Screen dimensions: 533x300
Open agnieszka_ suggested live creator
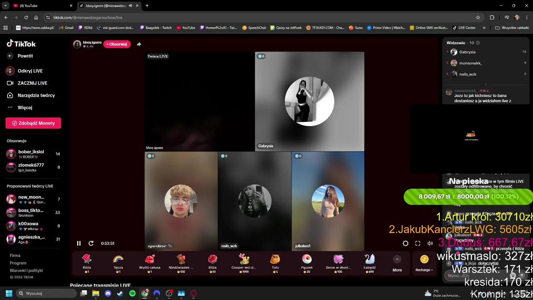point(33,239)
